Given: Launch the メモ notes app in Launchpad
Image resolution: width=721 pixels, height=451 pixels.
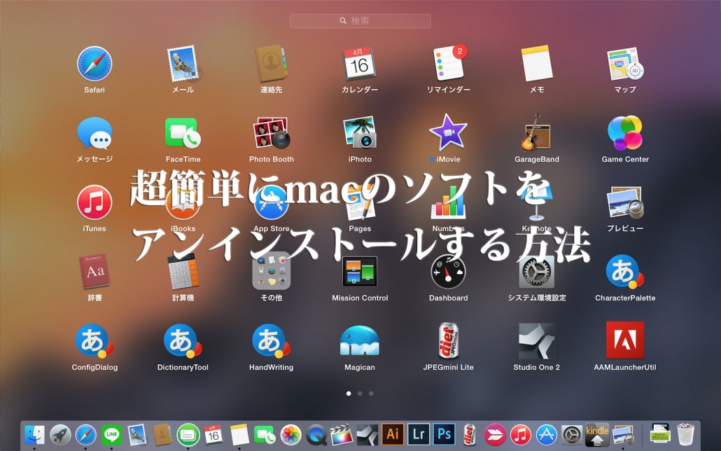Looking at the screenshot, I should [x=537, y=64].
